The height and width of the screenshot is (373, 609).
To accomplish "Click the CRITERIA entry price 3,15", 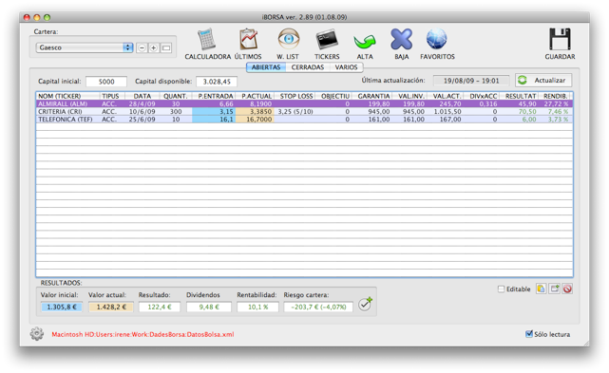I will click(226, 111).
